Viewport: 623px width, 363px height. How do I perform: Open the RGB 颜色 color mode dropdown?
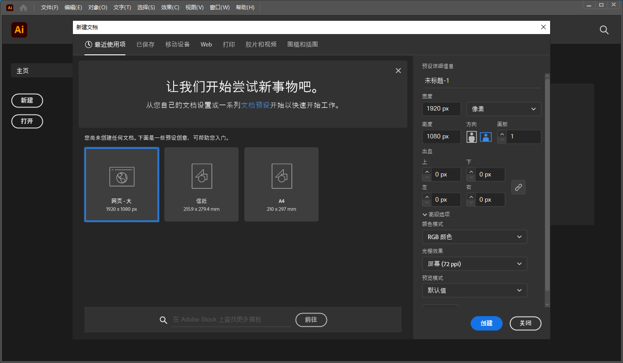tap(475, 237)
